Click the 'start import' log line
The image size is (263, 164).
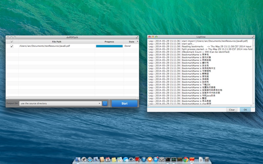pyautogui.click(x=198, y=41)
